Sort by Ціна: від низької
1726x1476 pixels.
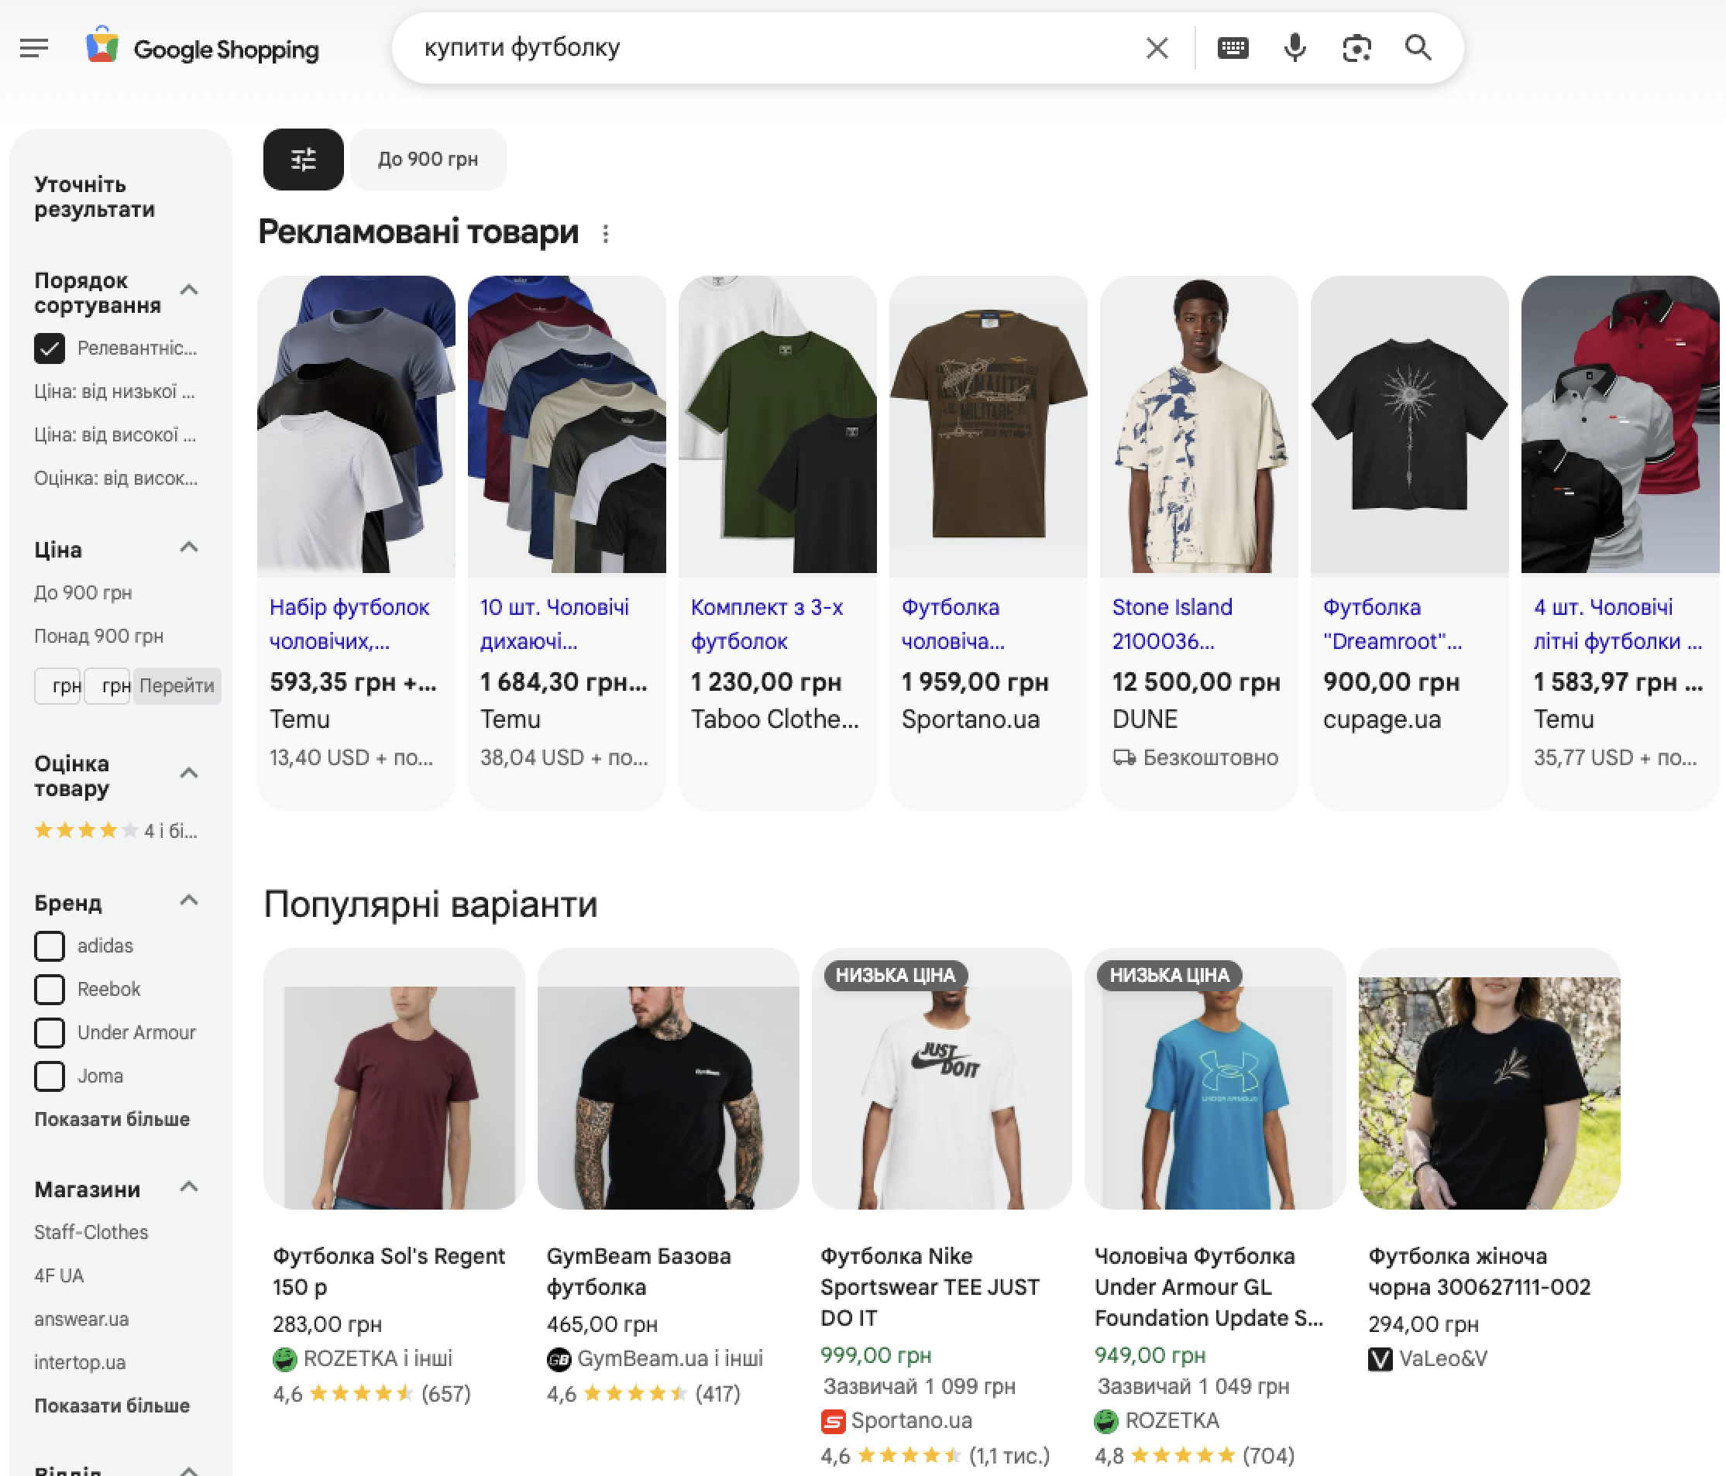114,391
